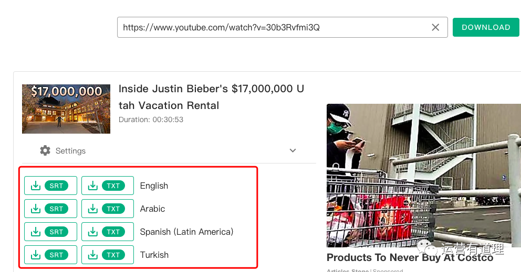This screenshot has height=272, width=521.
Task: Download Arabic TXT subtitle file
Action: pyautogui.click(x=108, y=209)
